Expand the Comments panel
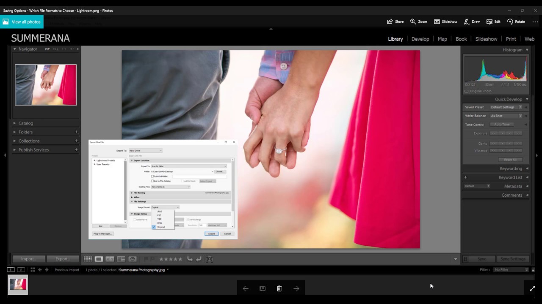The image size is (542, 304). 527,195
